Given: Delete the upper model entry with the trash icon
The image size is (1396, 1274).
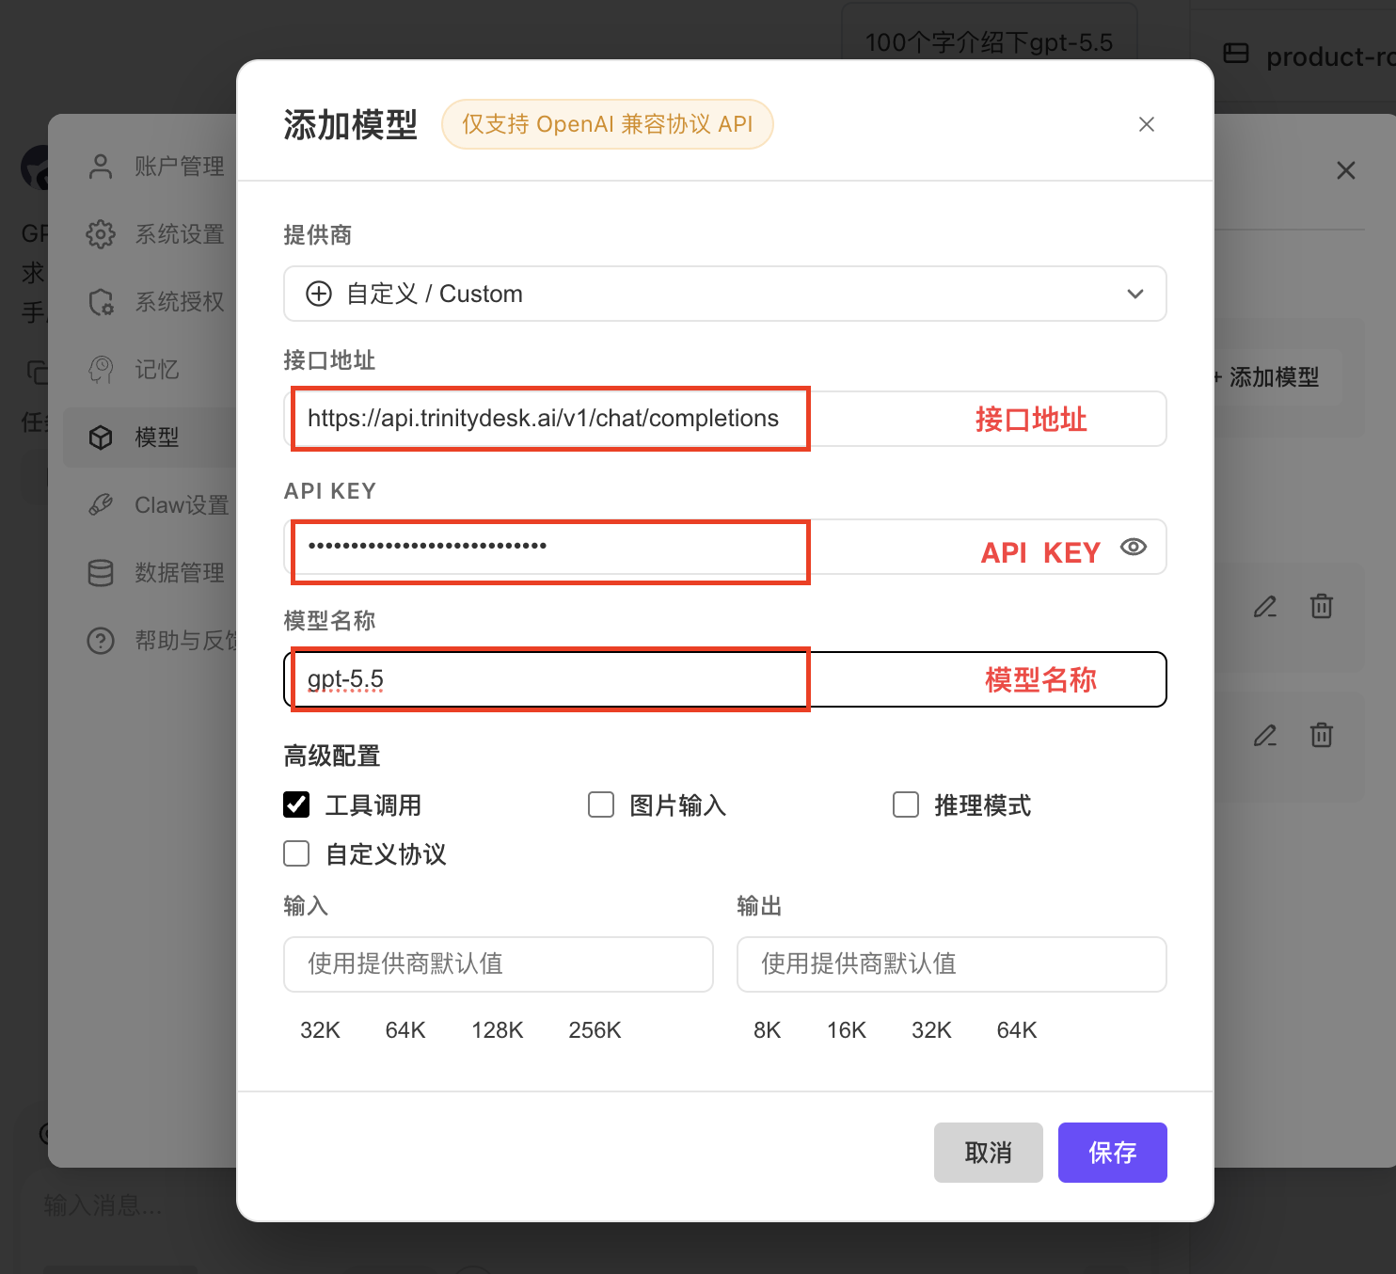Looking at the screenshot, I should point(1322,607).
